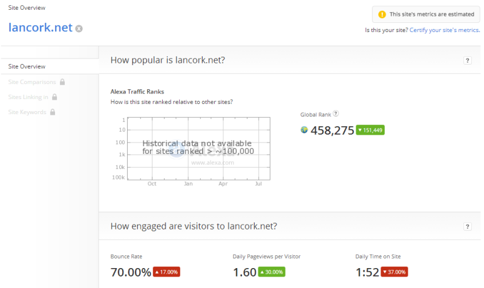
Task: Open the Site Keywords section
Action: click(27, 112)
